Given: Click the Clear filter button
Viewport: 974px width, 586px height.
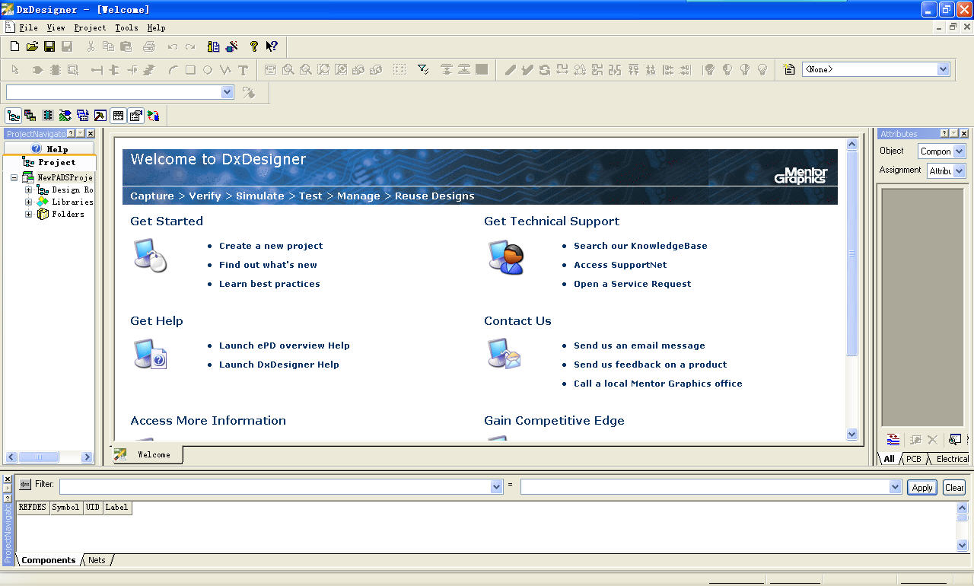Looking at the screenshot, I should (x=954, y=487).
